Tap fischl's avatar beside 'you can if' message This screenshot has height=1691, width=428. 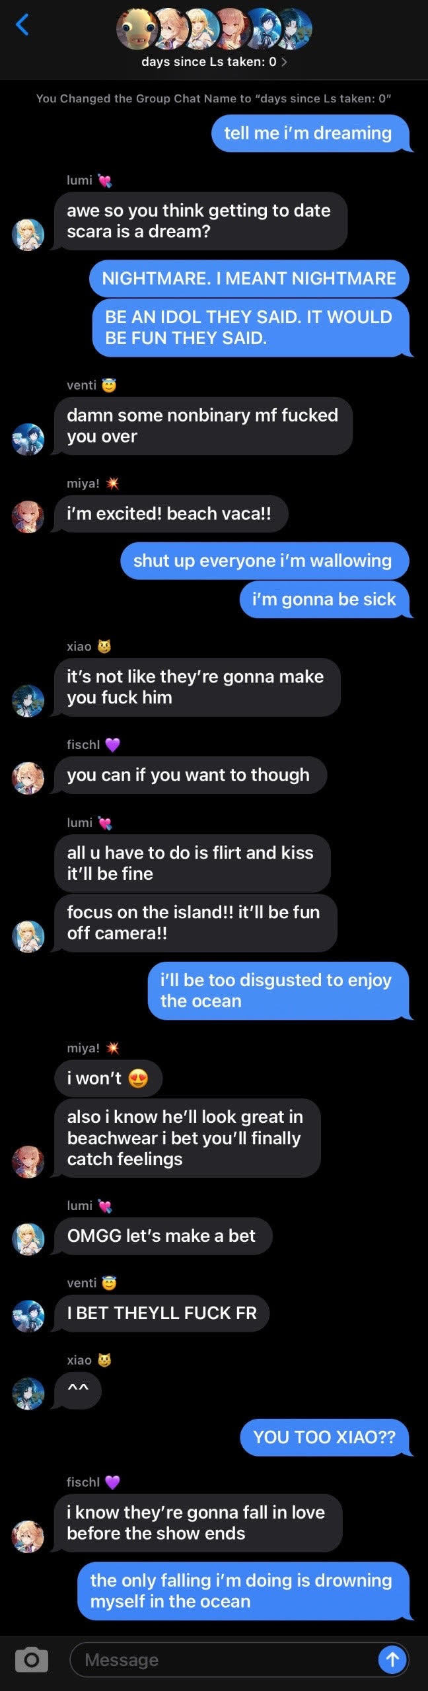pos(28,778)
